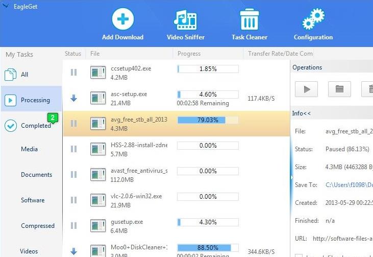Viewport: 373px width, 257px height.
Task: Click the Paused (86.13%) status value
Action: [347, 149]
